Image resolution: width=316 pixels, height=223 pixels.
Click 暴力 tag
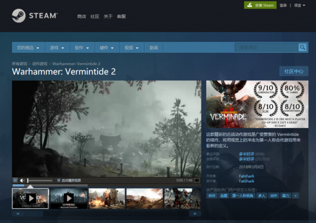tap(285, 196)
